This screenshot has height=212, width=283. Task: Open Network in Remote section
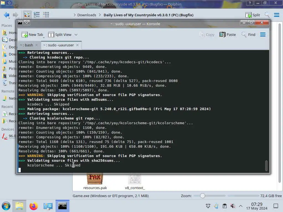(9, 99)
